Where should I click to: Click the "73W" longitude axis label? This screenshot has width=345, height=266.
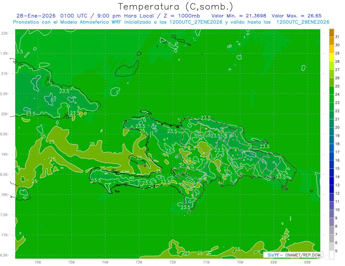(x=139, y=262)
